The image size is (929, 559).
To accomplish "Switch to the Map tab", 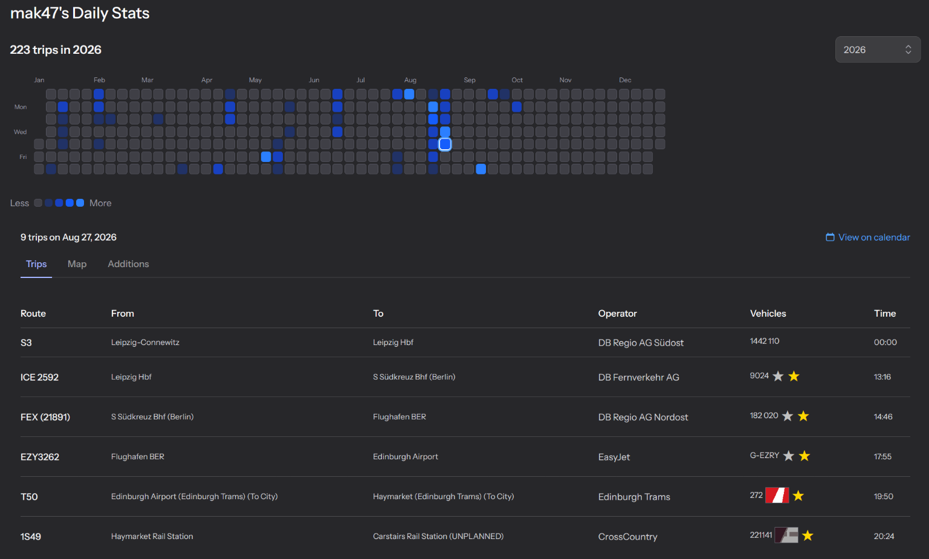I will tap(77, 264).
